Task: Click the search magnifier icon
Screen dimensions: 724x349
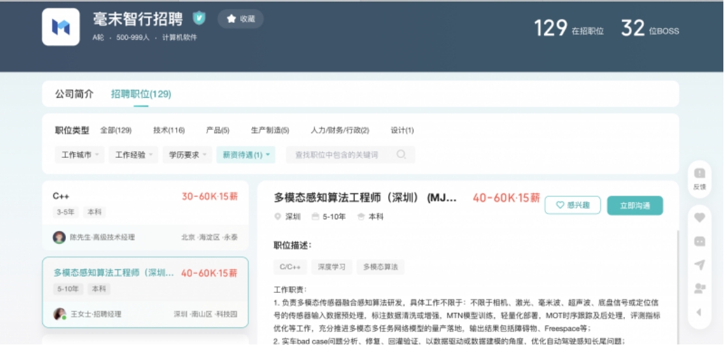Action: [401, 155]
